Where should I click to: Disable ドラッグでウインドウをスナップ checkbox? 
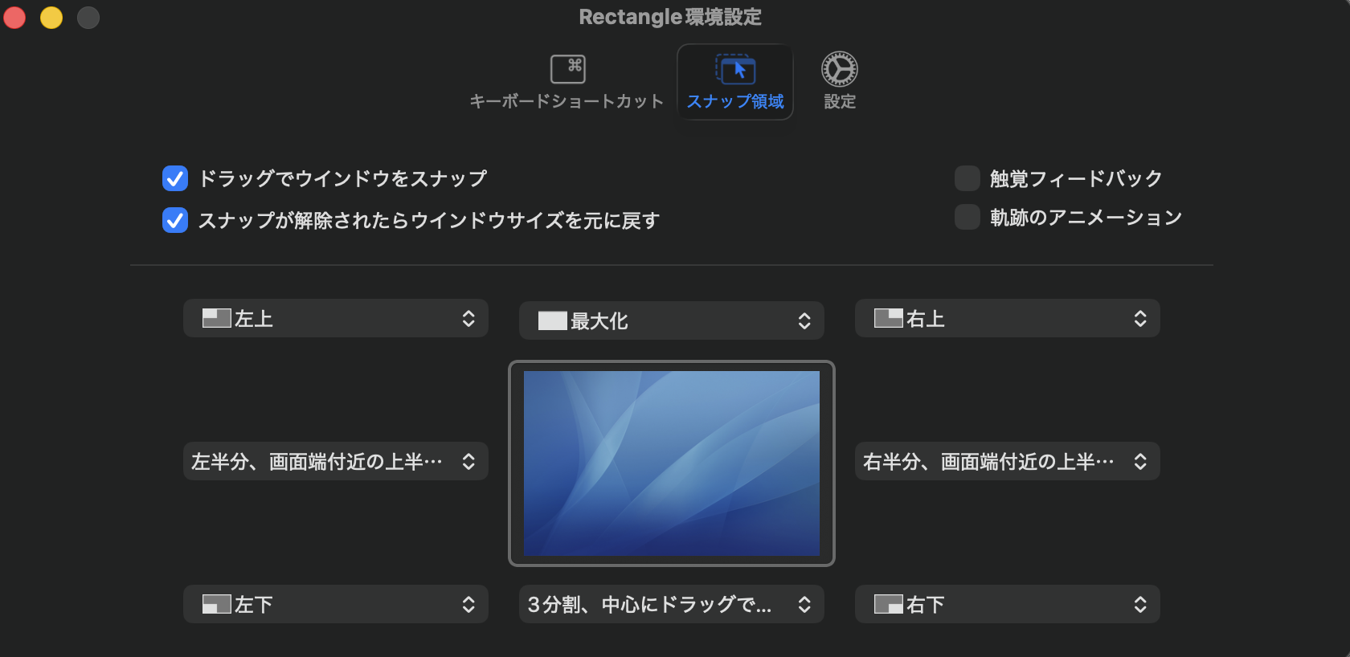(175, 178)
